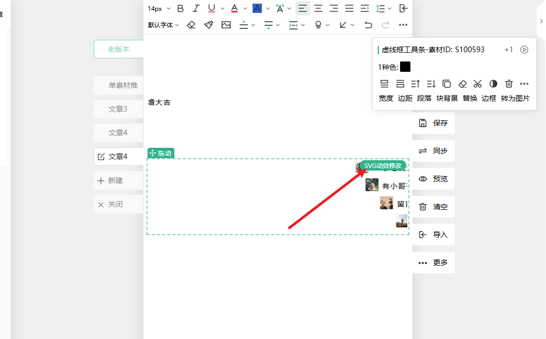
Task: Click 转为图片 convert to image
Action: coord(515,98)
